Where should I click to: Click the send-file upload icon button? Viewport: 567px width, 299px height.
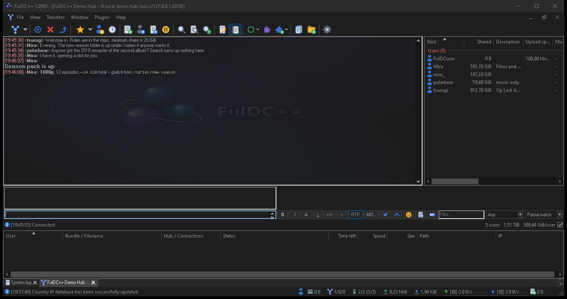[x=421, y=215]
